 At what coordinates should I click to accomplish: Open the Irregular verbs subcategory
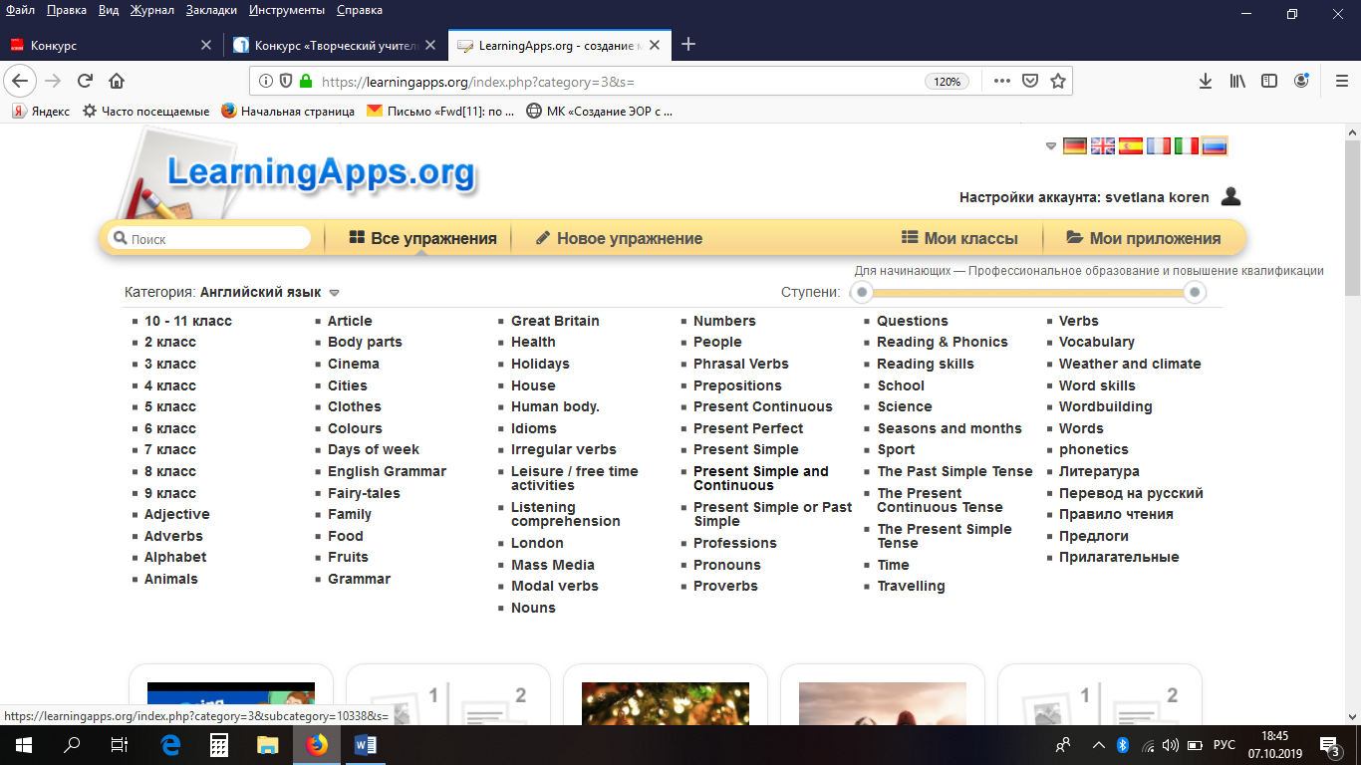(563, 449)
